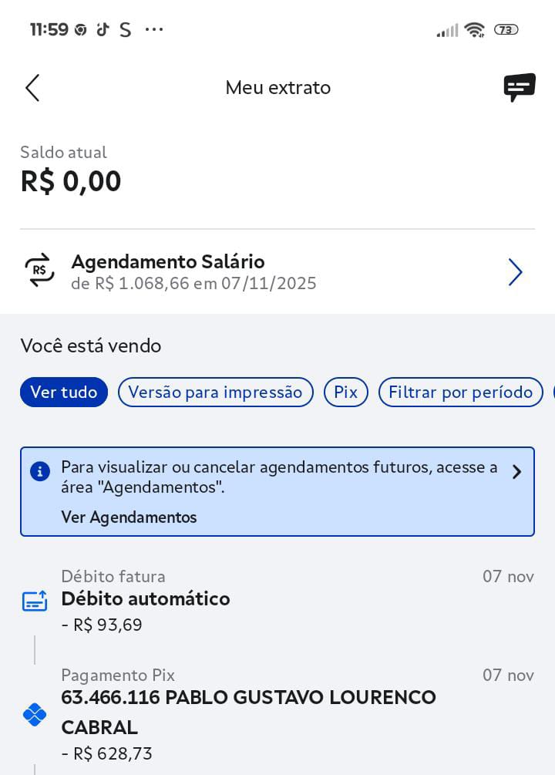This screenshot has width=555, height=775.
Task: Tap Versão para impressão chip
Action: click(215, 392)
